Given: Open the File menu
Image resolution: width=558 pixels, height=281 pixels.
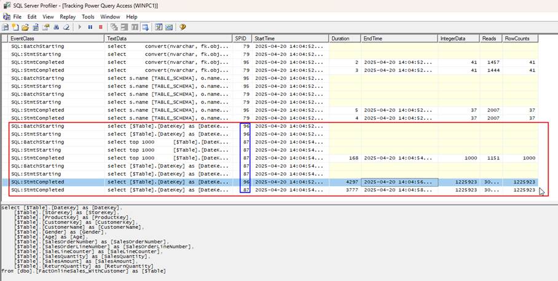Looking at the screenshot, I should pos(17,17).
